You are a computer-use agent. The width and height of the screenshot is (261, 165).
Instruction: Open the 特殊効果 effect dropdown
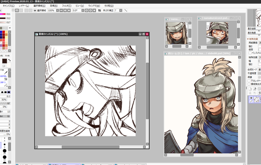click(259, 58)
